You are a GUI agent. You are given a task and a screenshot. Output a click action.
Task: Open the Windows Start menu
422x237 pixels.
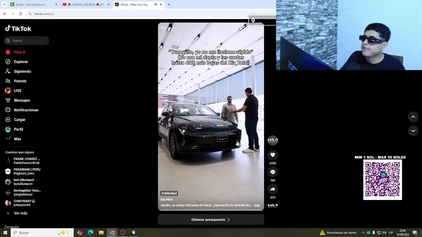tap(5, 233)
